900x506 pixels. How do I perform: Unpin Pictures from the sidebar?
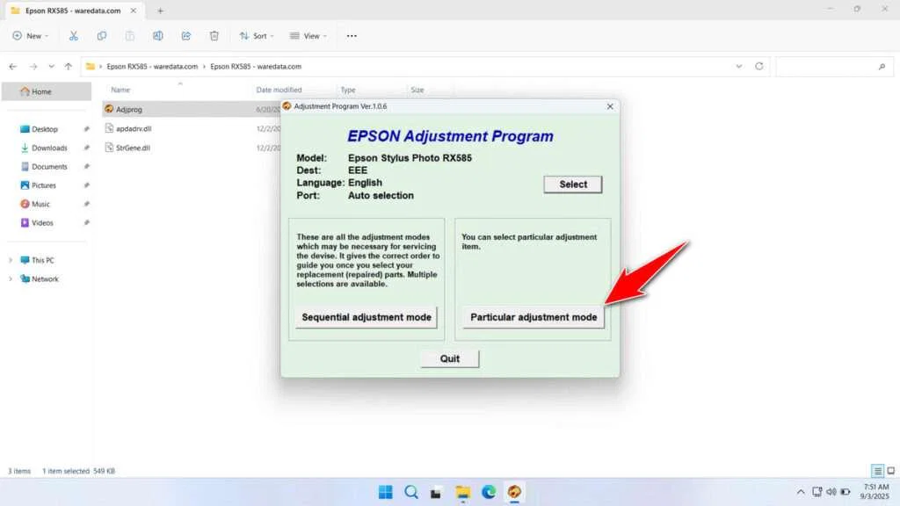tap(85, 185)
